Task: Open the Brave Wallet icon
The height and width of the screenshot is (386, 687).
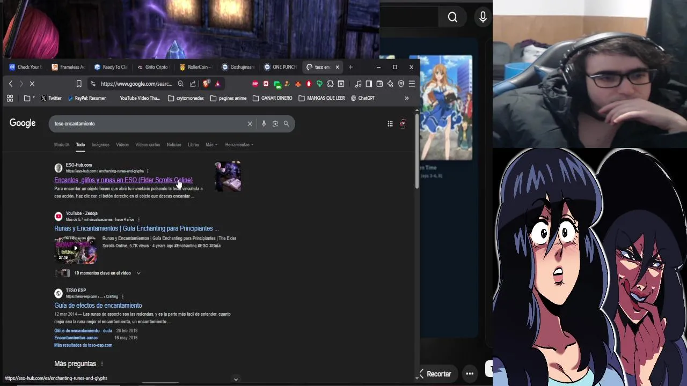Action: (379, 84)
